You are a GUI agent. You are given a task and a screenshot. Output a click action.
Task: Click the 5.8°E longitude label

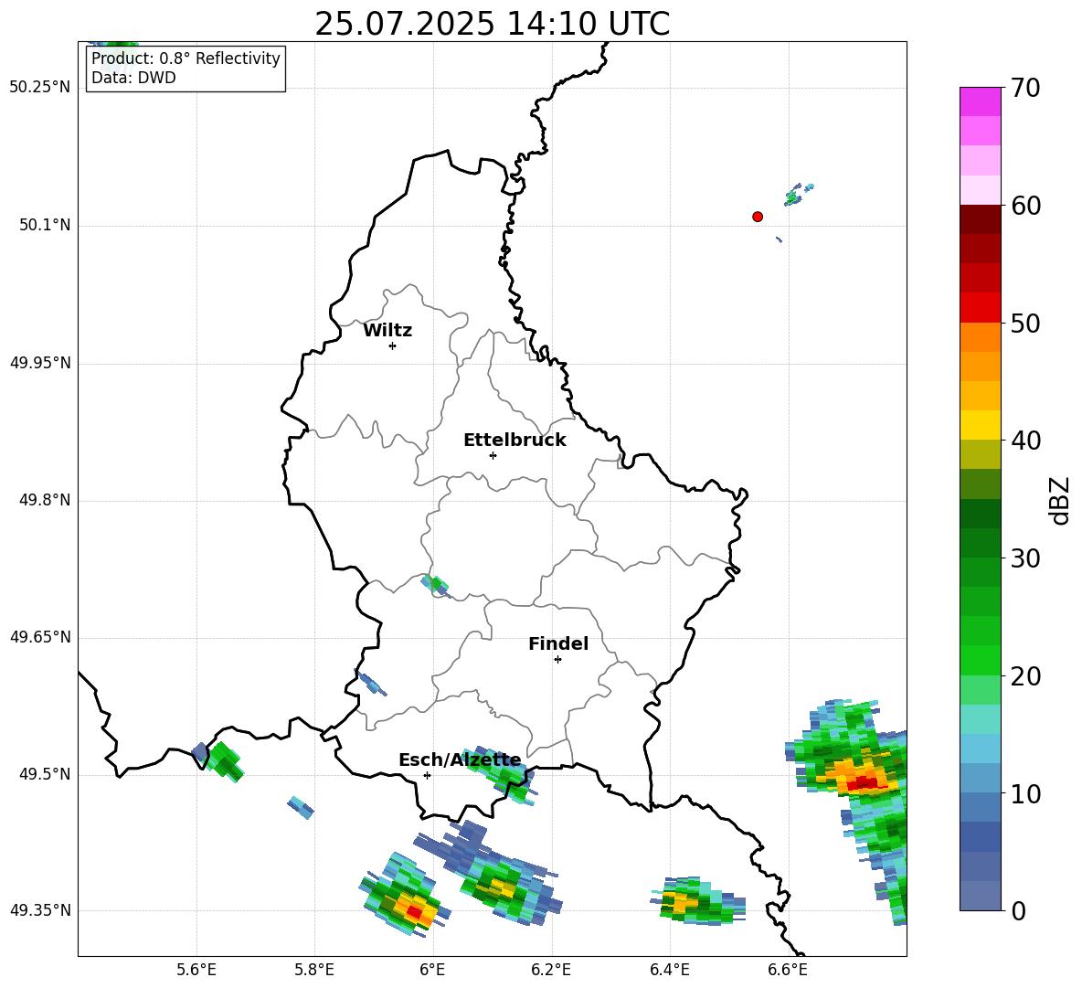314,971
